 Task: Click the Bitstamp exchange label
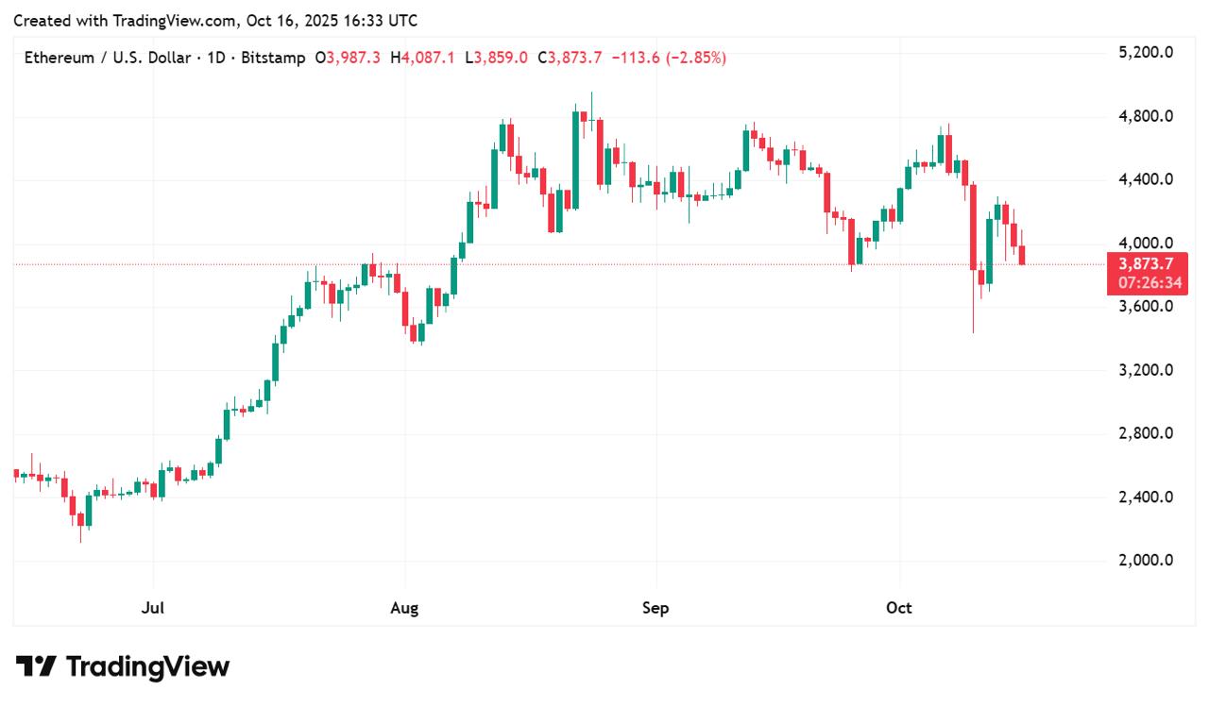pos(273,58)
